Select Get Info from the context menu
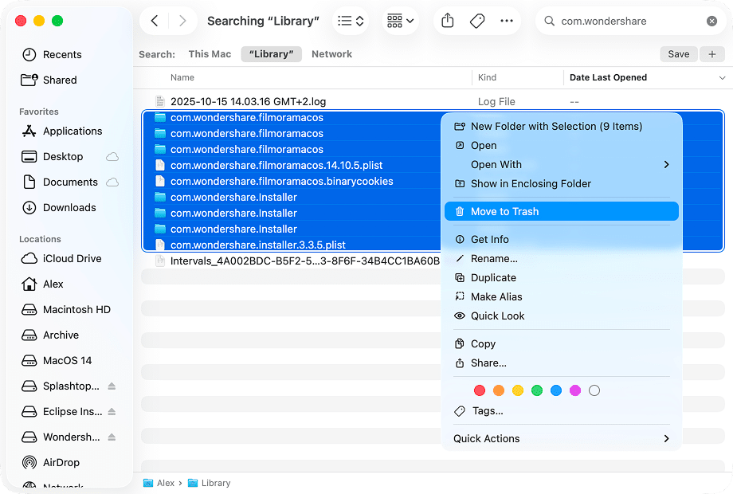Image resolution: width=733 pixels, height=494 pixels. tap(489, 238)
